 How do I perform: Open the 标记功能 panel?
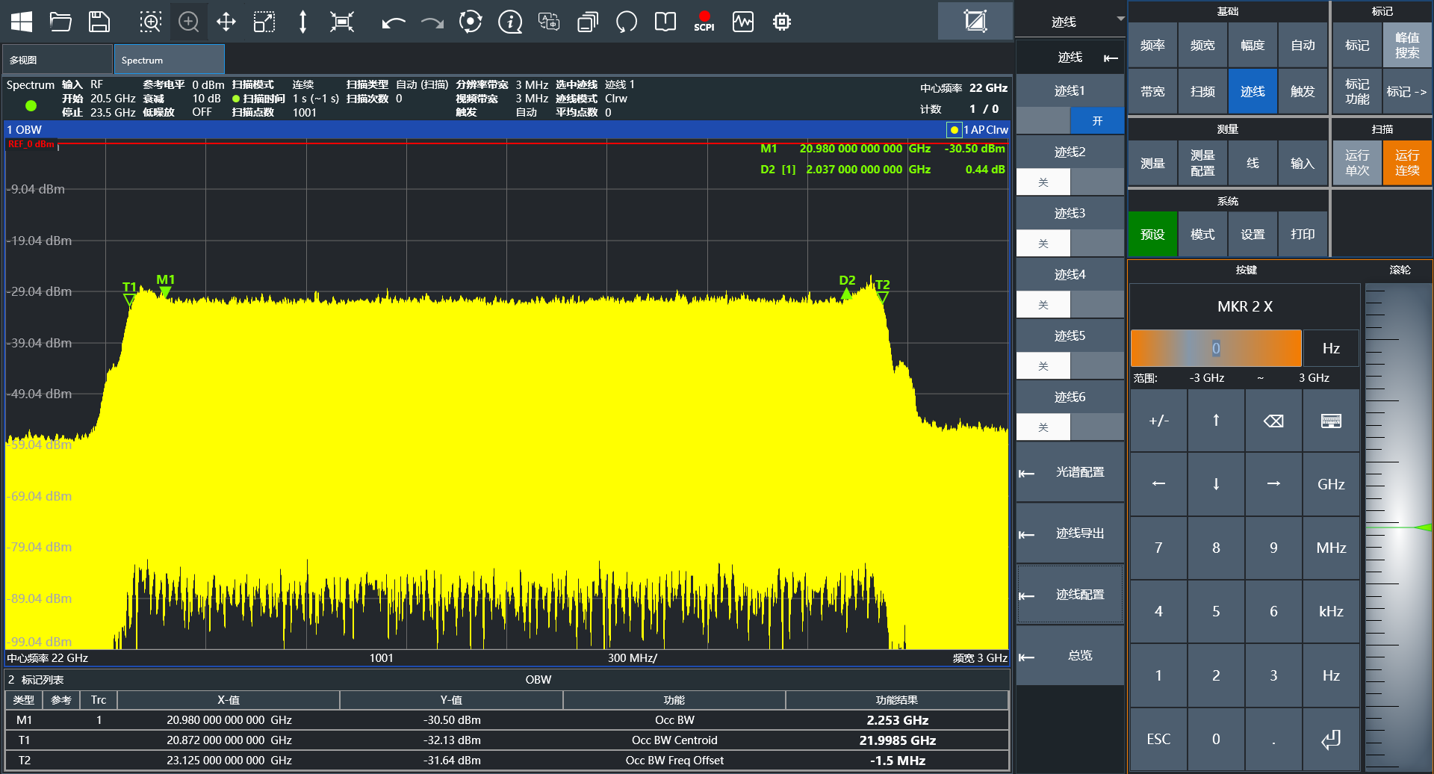tap(1357, 91)
